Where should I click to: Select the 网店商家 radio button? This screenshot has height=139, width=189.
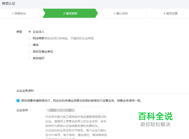coord(29,38)
